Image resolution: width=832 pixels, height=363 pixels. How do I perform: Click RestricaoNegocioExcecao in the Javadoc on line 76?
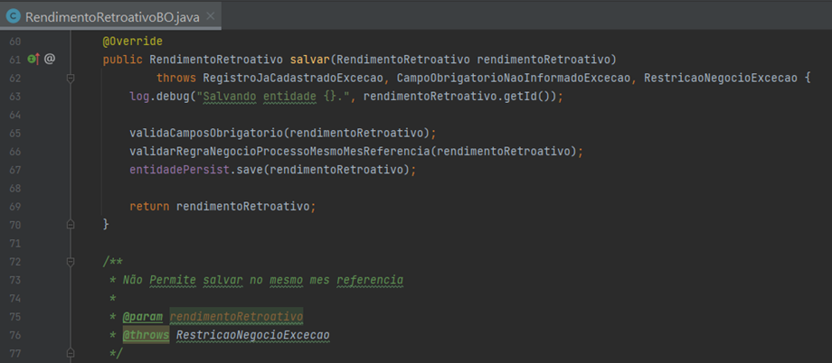tap(252, 335)
